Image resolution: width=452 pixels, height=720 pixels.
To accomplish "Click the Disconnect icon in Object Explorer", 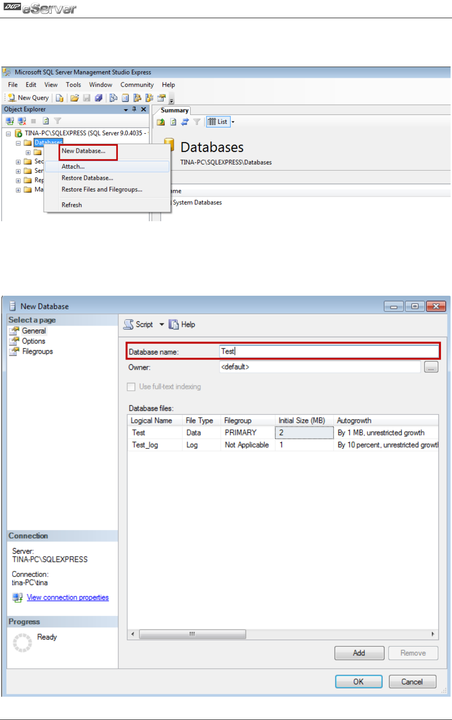I will pyautogui.click(x=22, y=121).
